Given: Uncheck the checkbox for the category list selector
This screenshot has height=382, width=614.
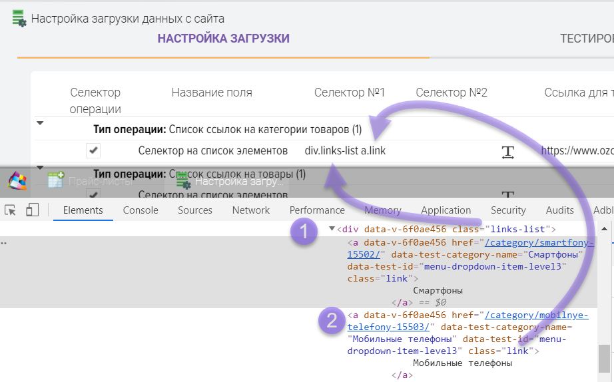Looking at the screenshot, I should (x=93, y=151).
